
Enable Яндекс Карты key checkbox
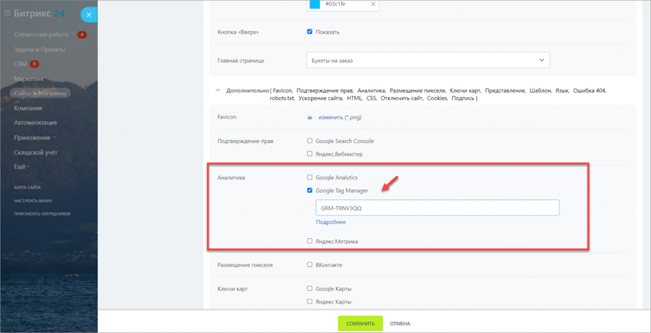click(309, 302)
